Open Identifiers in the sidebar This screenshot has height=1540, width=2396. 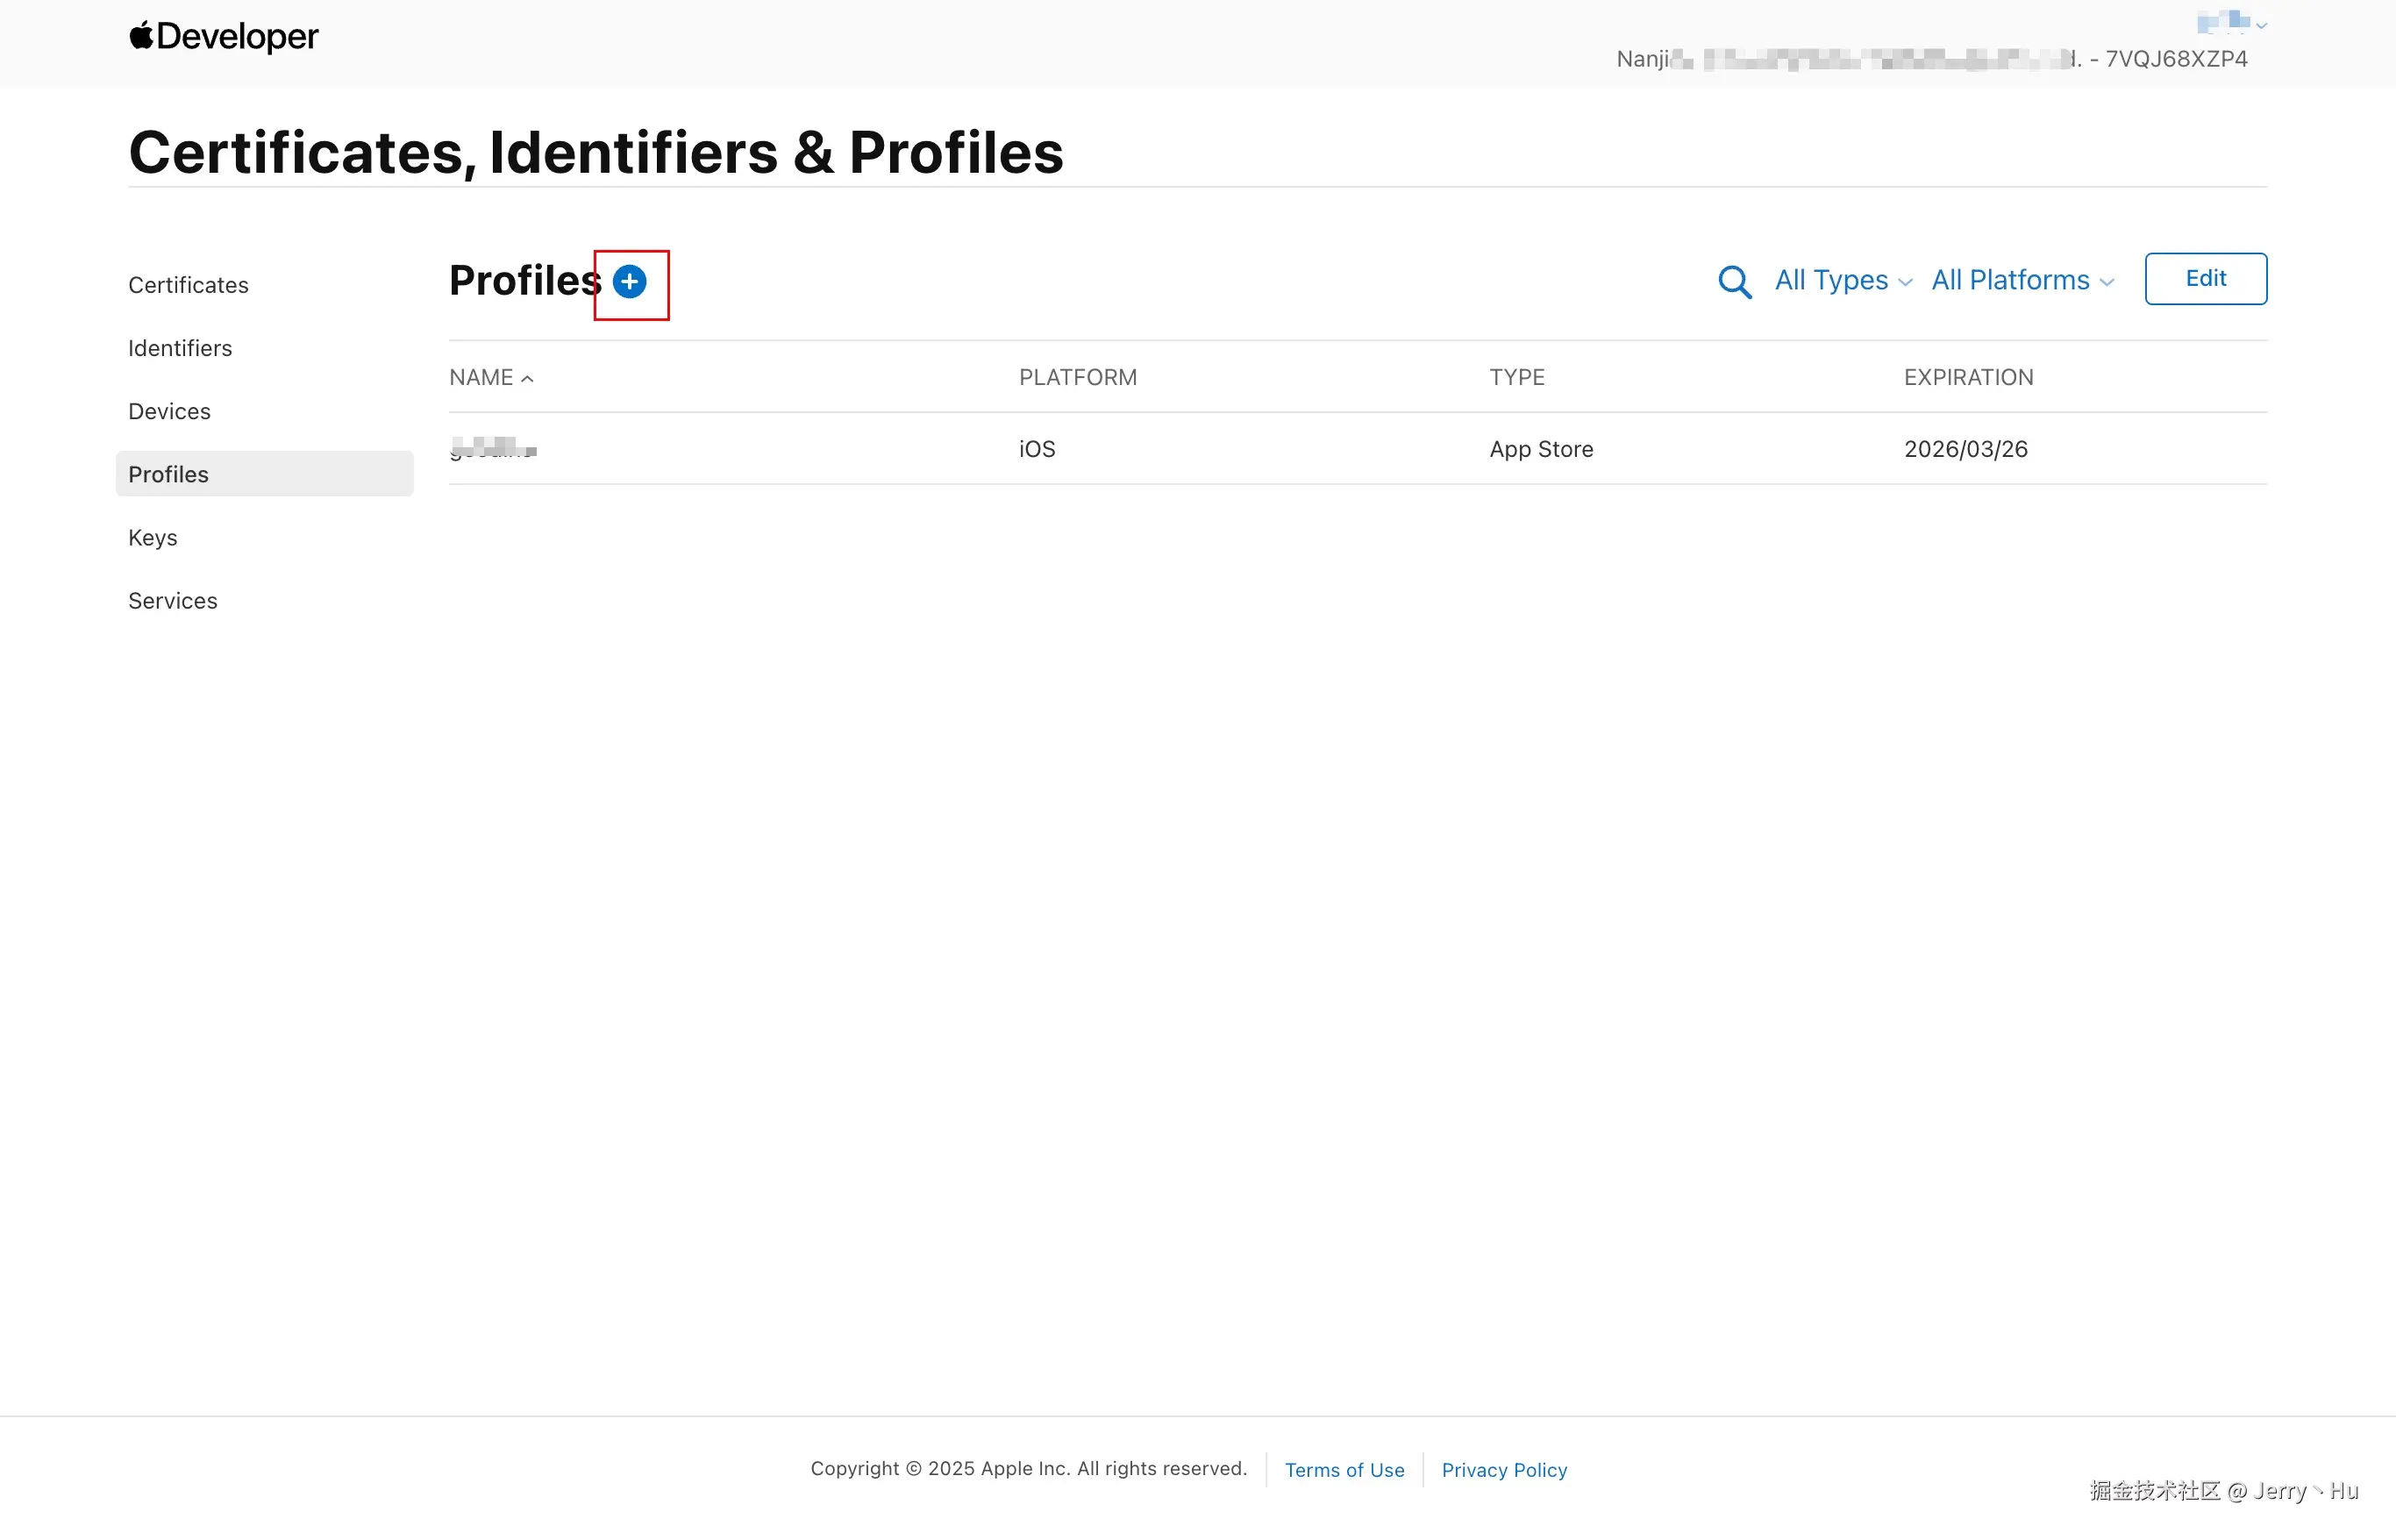tap(180, 348)
